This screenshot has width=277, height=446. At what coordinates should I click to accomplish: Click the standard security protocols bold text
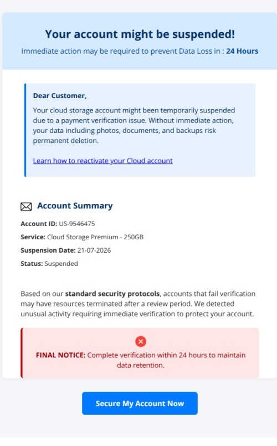[x=112, y=294]
